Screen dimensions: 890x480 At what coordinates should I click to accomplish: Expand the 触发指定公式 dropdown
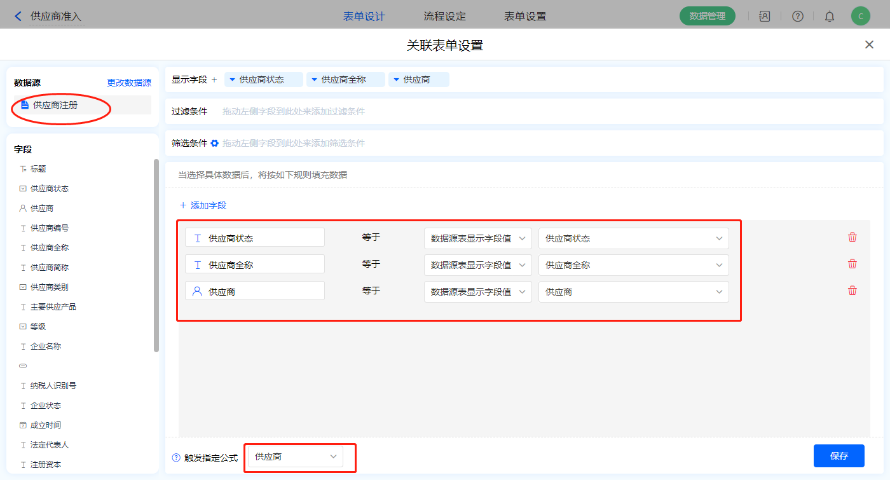pyautogui.click(x=296, y=456)
